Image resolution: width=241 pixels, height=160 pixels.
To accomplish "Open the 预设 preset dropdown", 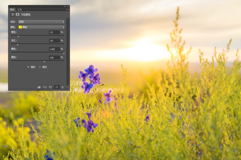I will coord(41,22).
